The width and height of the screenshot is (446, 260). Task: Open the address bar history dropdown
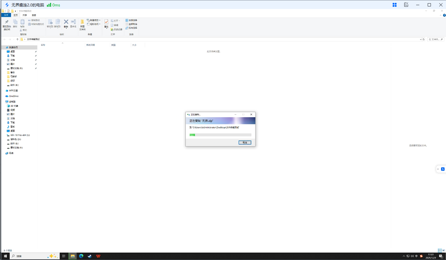(x=421, y=39)
